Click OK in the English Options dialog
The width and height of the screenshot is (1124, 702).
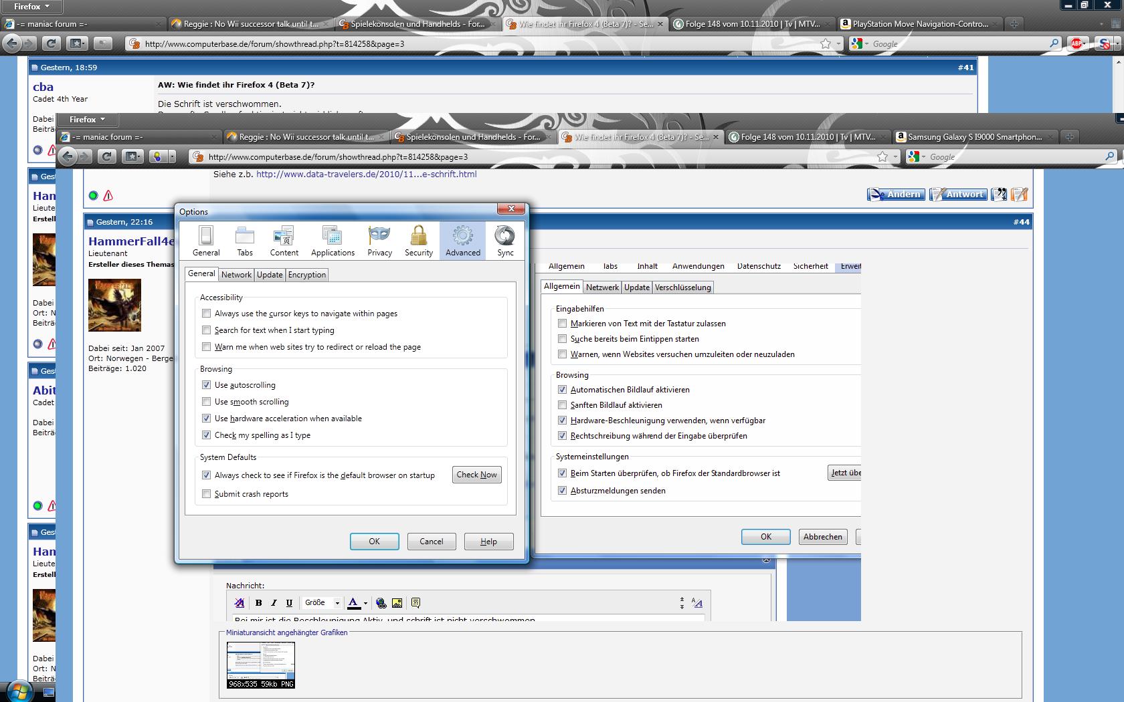374,542
